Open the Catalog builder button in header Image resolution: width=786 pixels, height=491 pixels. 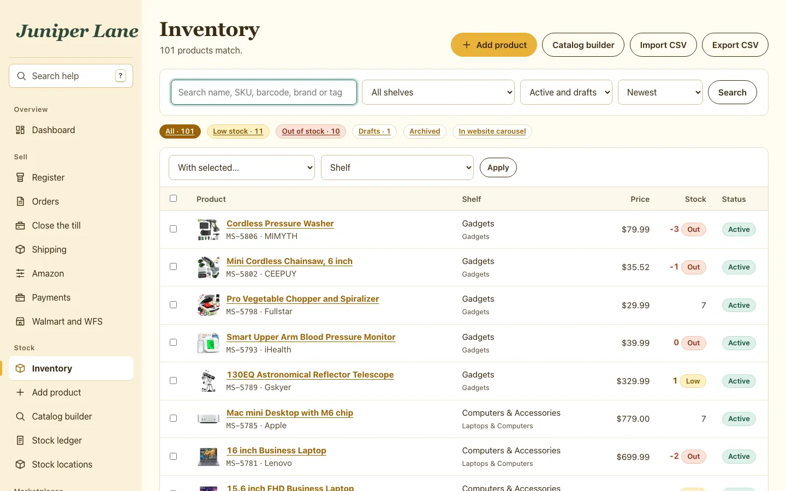click(x=583, y=45)
